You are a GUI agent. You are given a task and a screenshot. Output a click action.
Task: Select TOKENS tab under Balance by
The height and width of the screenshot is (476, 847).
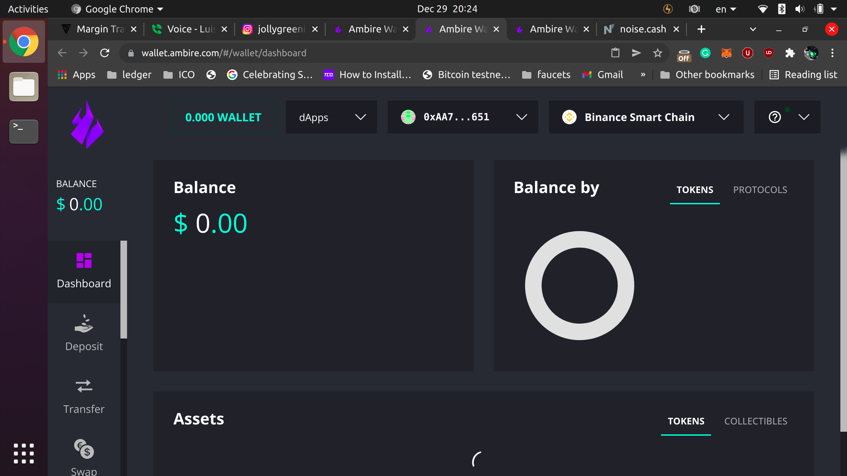tap(695, 190)
